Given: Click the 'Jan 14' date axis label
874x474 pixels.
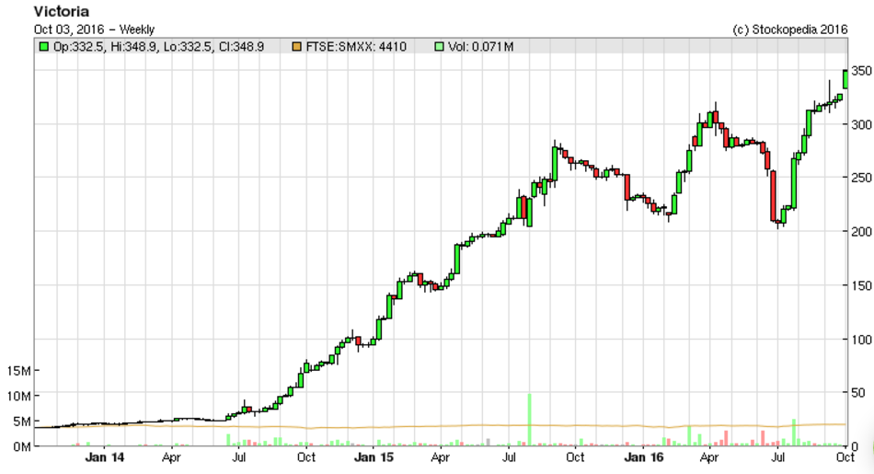Looking at the screenshot, I should click(105, 457).
